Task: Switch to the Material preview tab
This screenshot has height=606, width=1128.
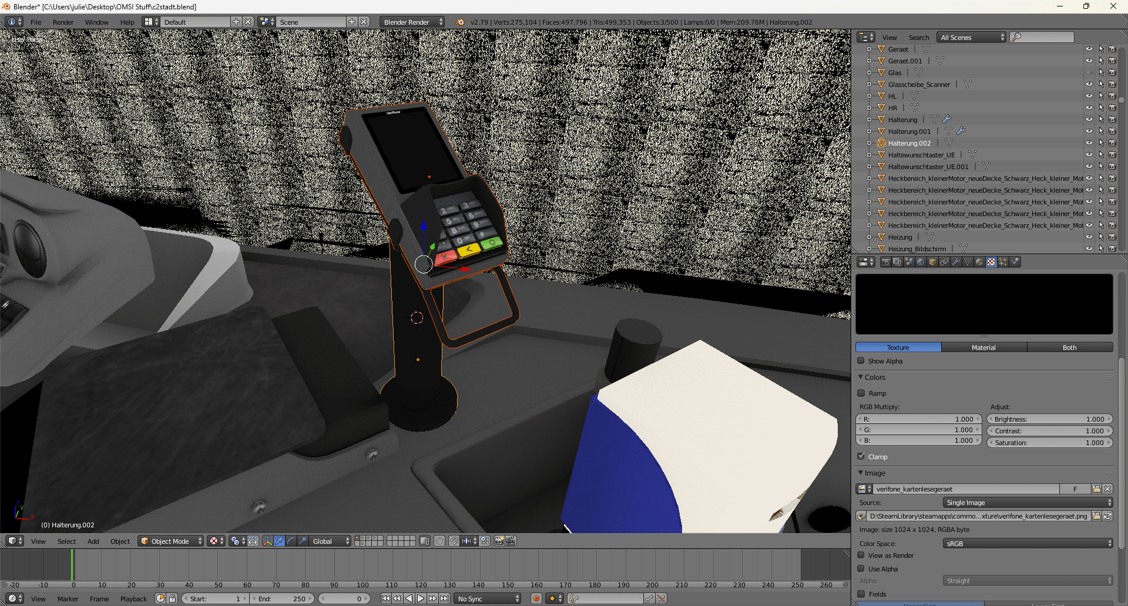Action: pyautogui.click(x=983, y=348)
